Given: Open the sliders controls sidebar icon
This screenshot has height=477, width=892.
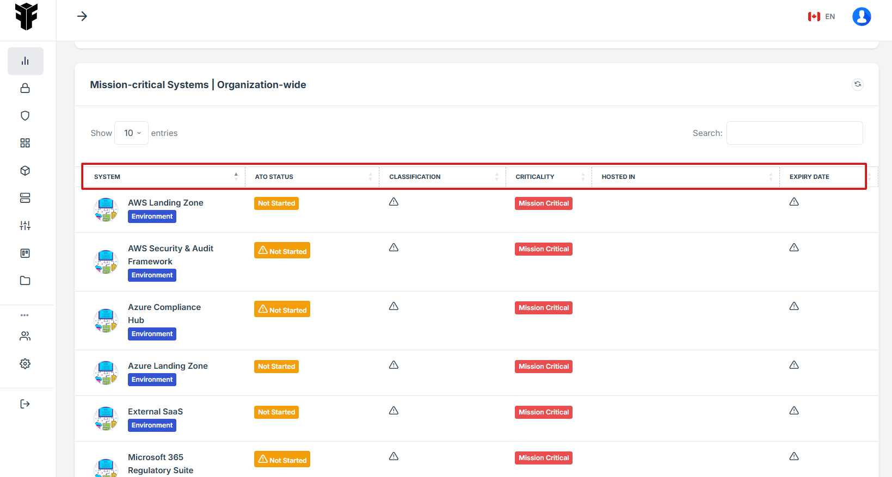Looking at the screenshot, I should pyautogui.click(x=25, y=226).
